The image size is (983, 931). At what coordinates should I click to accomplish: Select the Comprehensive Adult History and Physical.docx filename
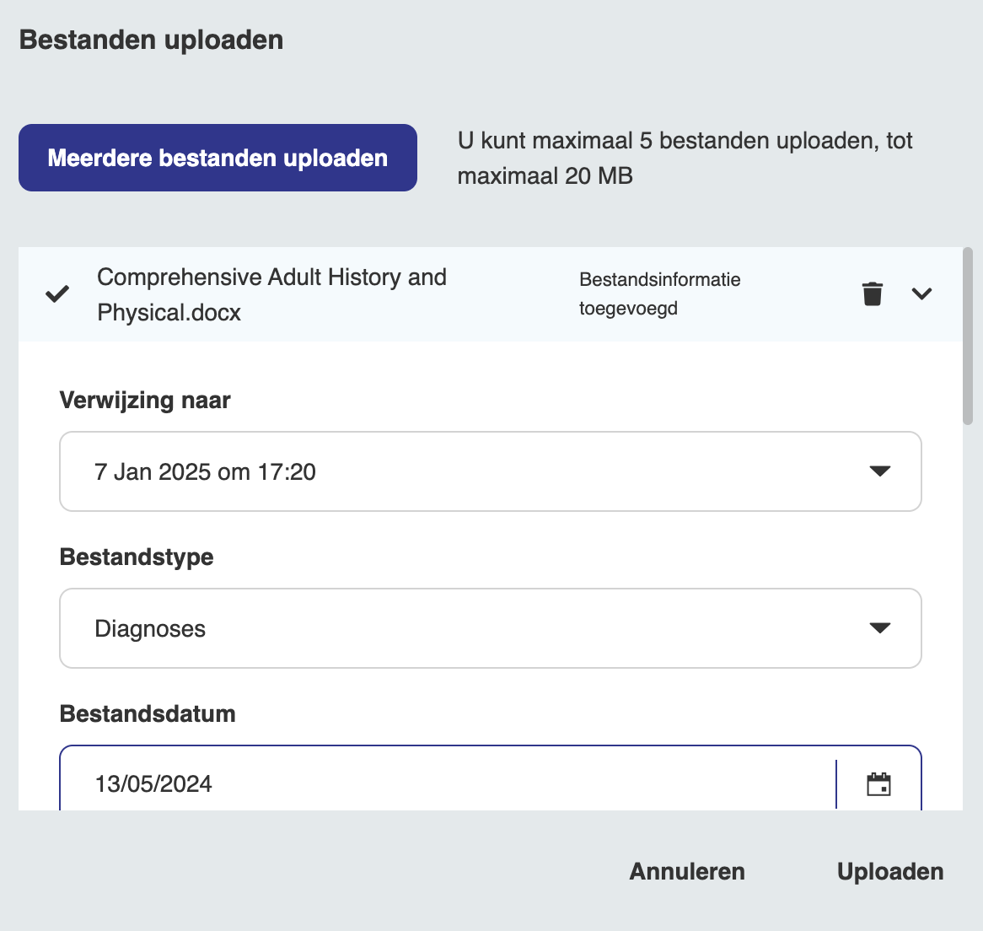(x=271, y=294)
